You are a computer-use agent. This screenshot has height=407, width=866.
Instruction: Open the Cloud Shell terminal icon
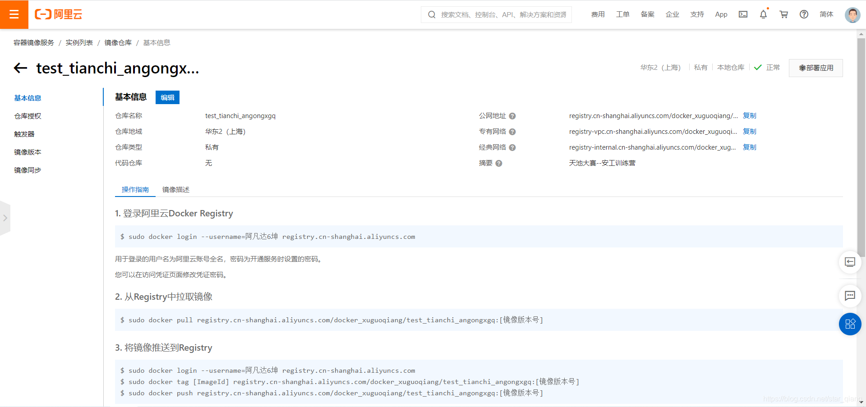point(743,14)
